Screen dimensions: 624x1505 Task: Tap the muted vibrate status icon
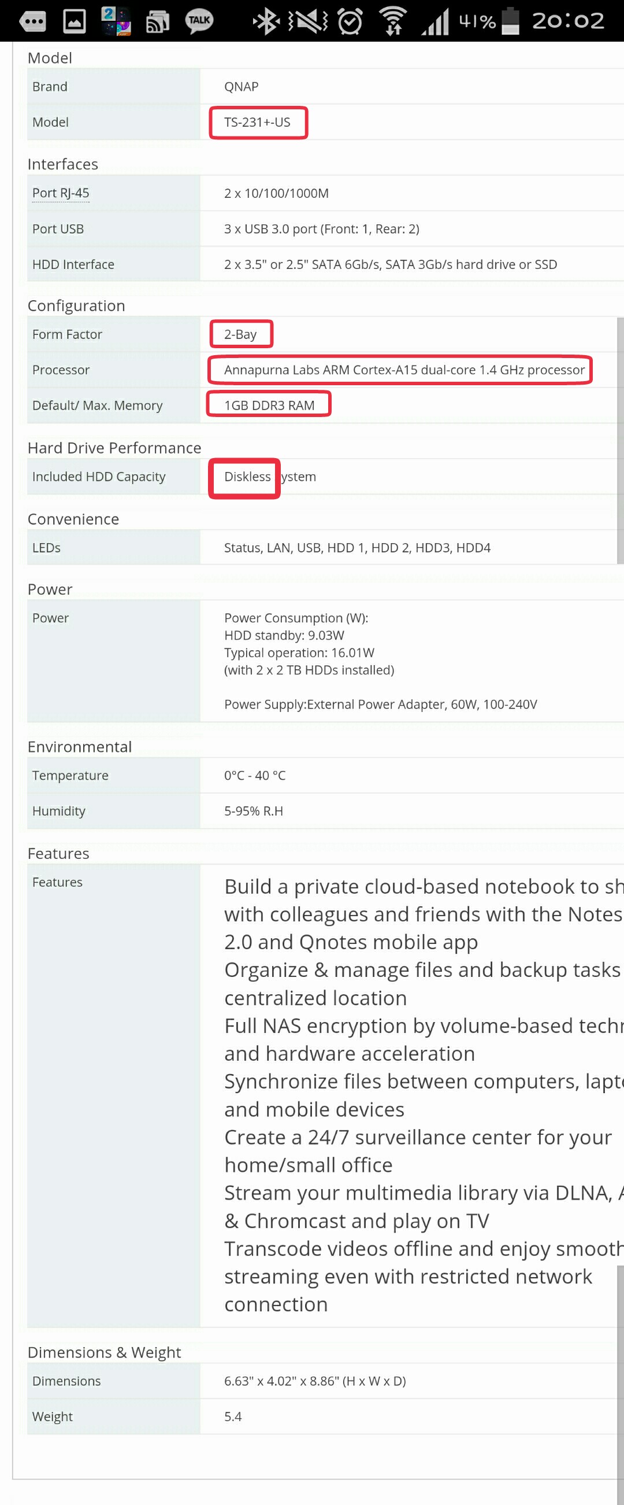[x=307, y=21]
